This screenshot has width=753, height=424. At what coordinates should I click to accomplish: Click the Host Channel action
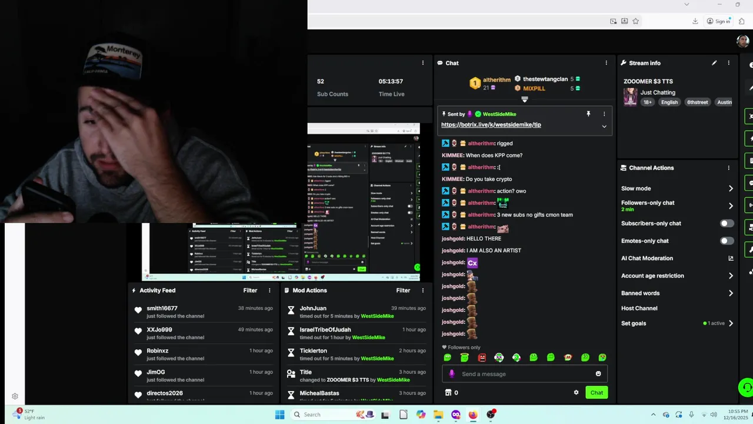(x=639, y=308)
